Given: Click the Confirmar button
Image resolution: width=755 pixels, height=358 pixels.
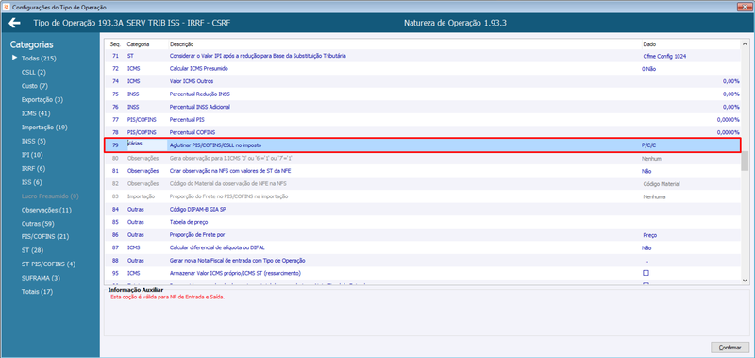Looking at the screenshot, I should pyautogui.click(x=730, y=348).
